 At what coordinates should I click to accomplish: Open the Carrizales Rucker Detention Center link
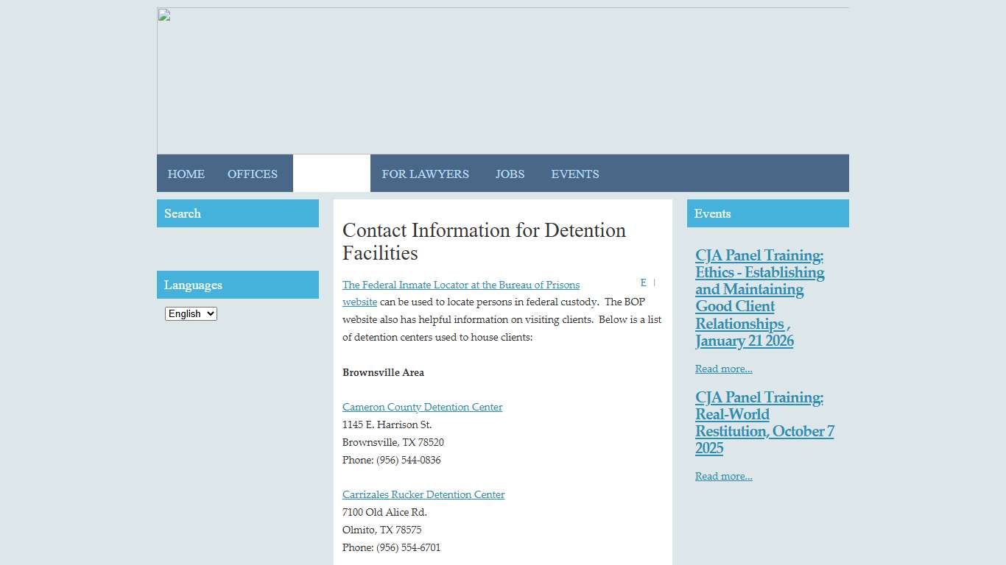(x=423, y=494)
